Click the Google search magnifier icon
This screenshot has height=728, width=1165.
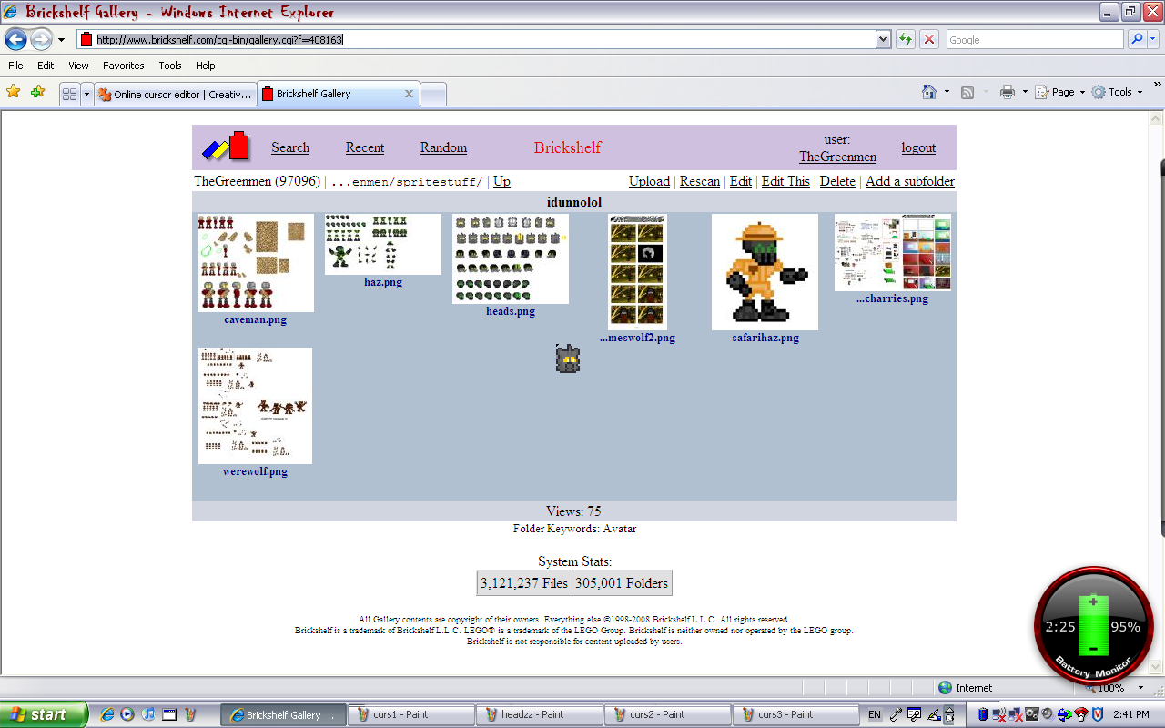click(x=1138, y=39)
